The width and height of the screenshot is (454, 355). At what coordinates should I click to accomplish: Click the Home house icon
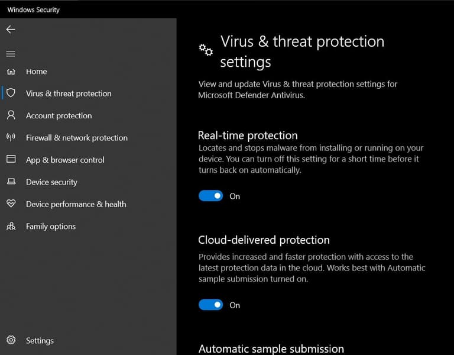click(11, 72)
